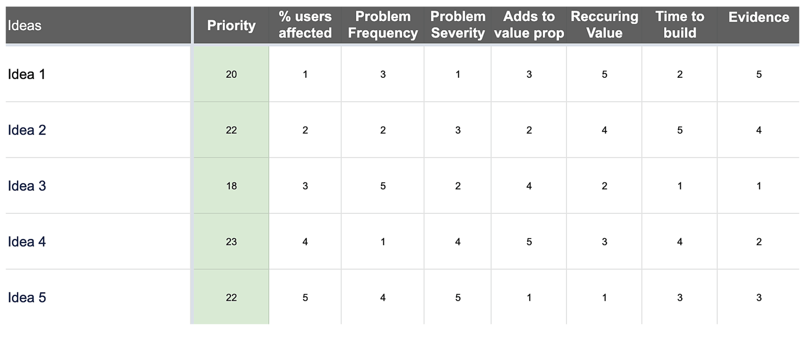Image resolution: width=805 pixels, height=344 pixels.
Task: Click the Evidence column header
Action: (758, 18)
